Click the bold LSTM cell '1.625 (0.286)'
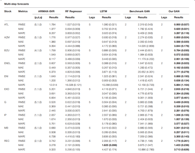The image size is (195, 153). coord(109,145)
